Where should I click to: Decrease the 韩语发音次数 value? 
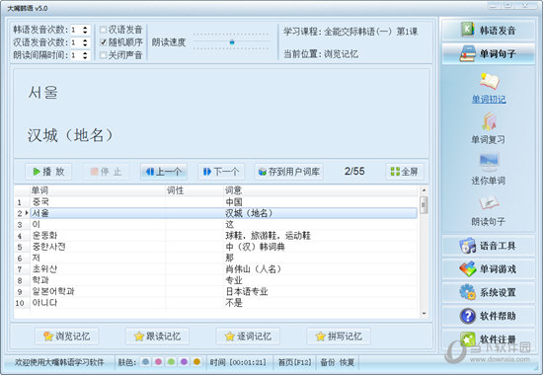pos(85,33)
